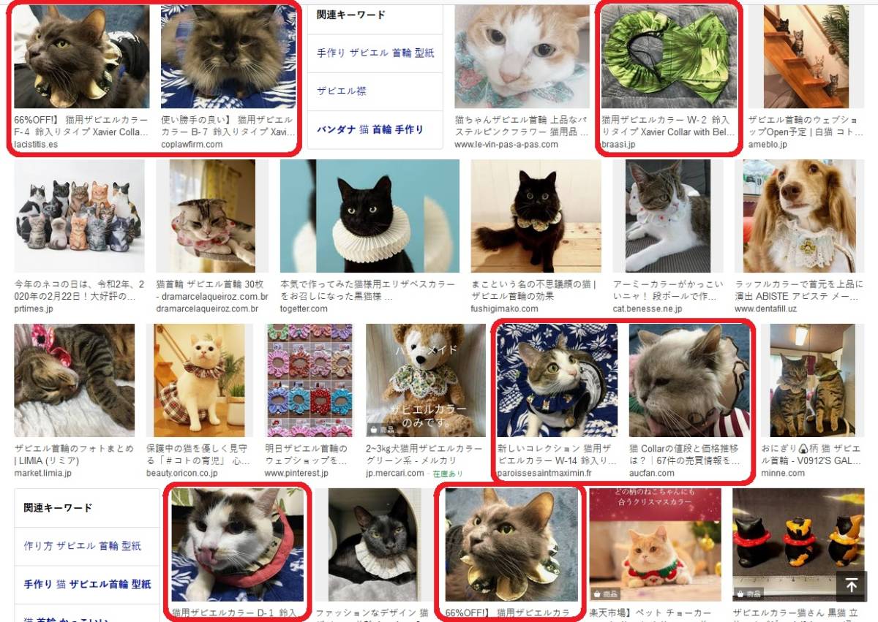This screenshot has width=878, height=622.
Task: Open the colorful scrunchie collars Pinterest image
Action: [x=309, y=380]
